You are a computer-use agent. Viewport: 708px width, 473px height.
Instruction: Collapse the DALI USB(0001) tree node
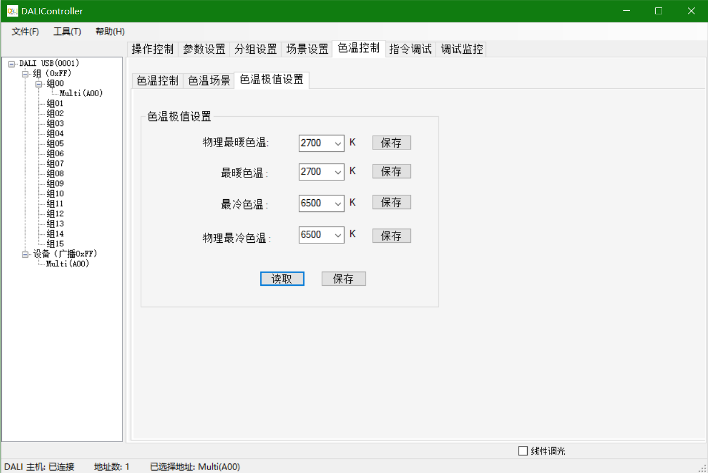11,64
